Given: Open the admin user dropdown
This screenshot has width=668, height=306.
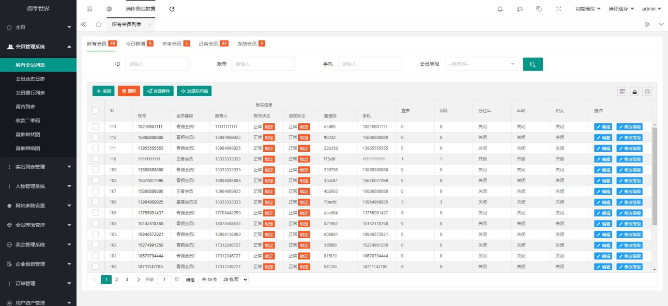Looking at the screenshot, I should [652, 9].
